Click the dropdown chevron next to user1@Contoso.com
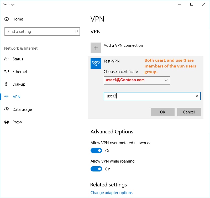The height and width of the screenshot is (198, 210). [166, 80]
